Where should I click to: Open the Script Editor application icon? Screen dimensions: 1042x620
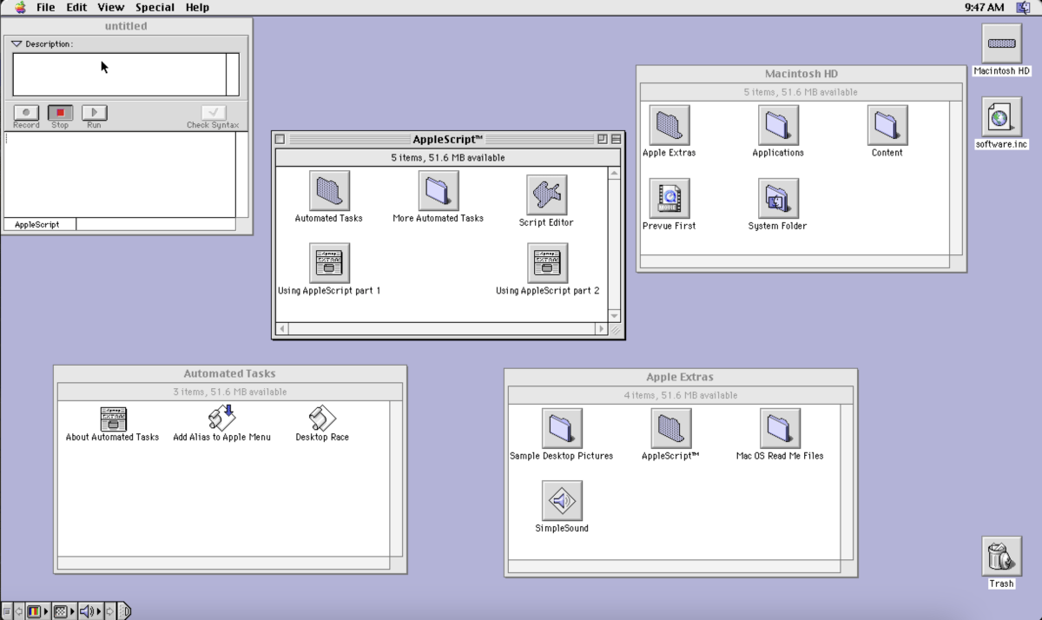point(547,195)
